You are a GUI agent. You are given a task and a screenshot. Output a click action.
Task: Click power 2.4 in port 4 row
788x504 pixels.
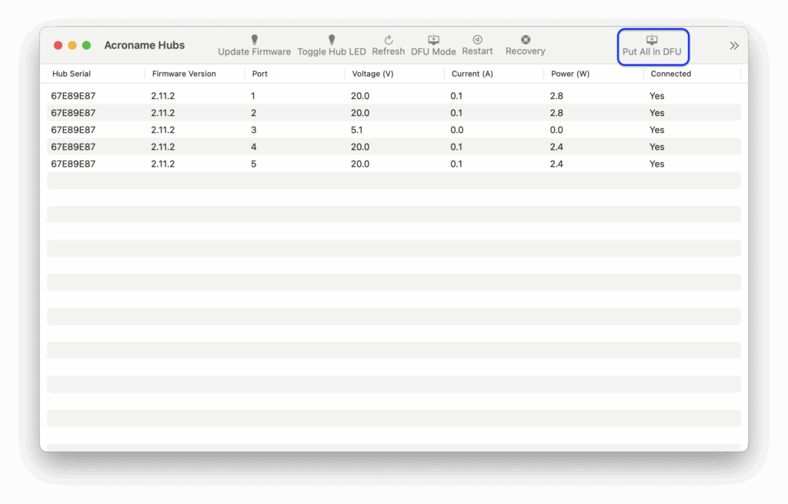(x=556, y=147)
